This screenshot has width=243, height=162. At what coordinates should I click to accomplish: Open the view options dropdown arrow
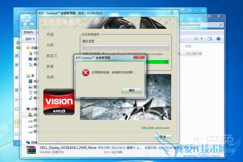[201, 39]
